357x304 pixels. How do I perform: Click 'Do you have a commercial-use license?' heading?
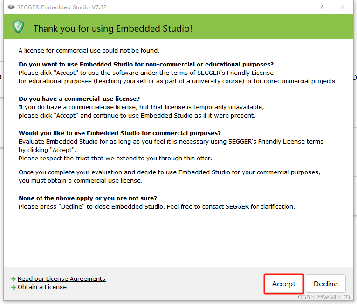[x=79, y=99]
